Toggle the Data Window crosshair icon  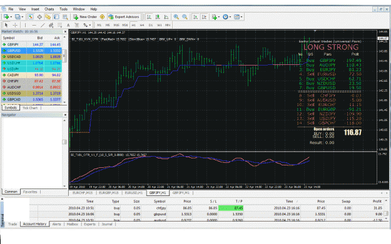coord(39,17)
